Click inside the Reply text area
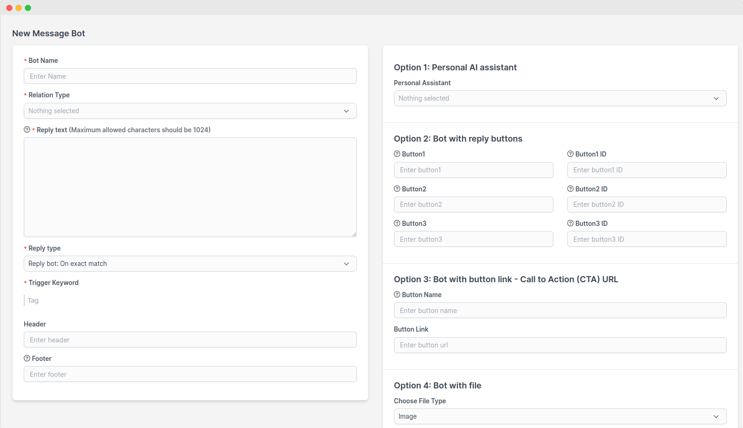This screenshot has height=428, width=743. 190,187
